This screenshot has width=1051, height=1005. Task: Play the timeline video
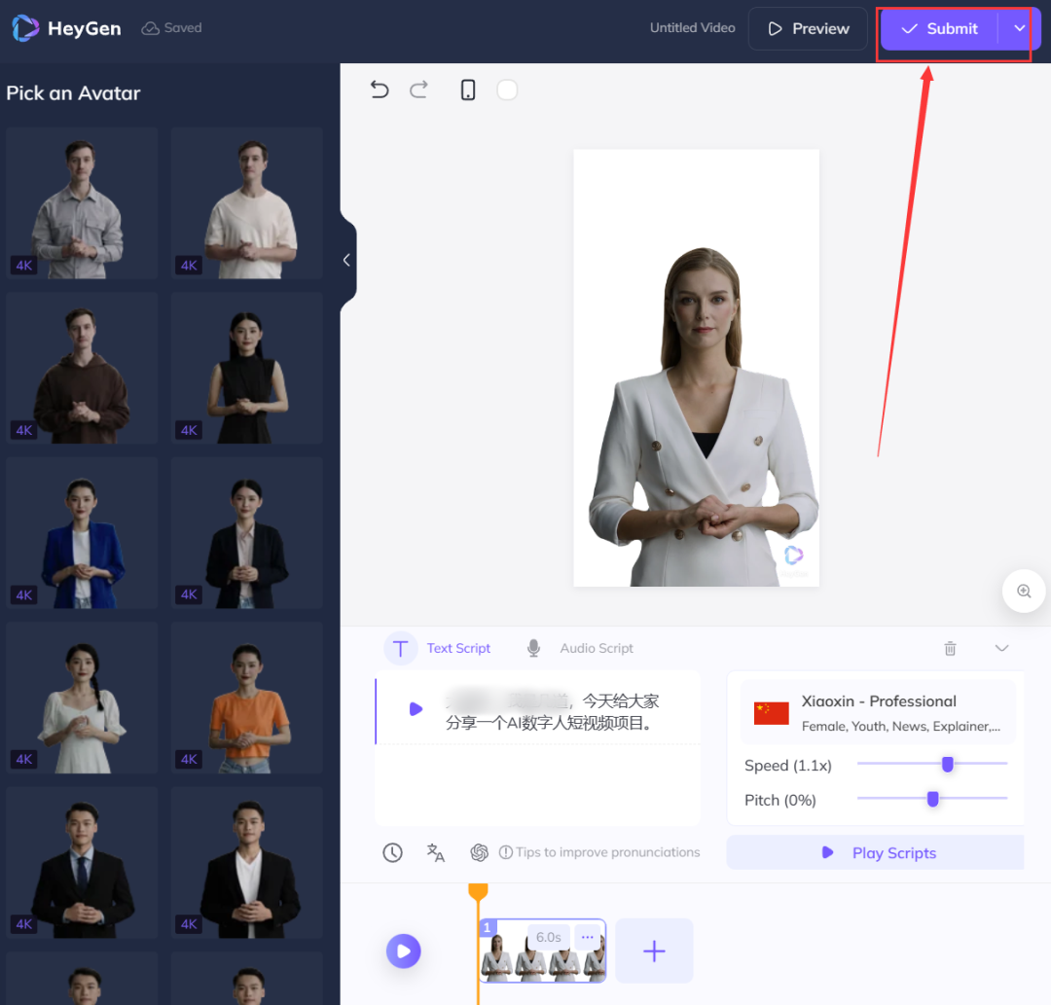coord(404,951)
